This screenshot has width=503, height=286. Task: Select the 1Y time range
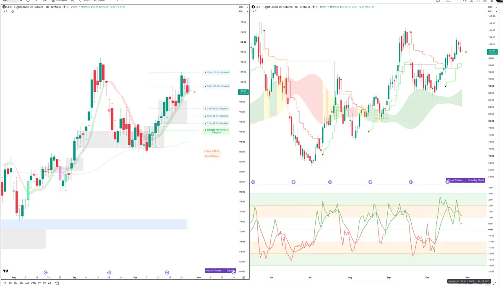[x=39, y=283]
